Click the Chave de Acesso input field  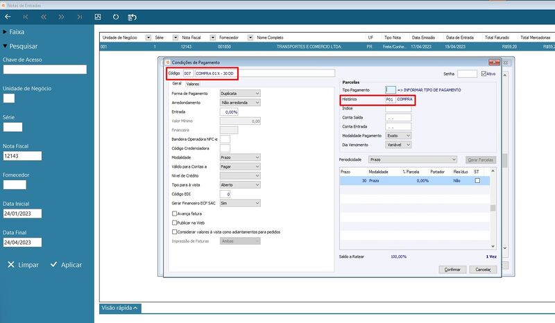tap(45, 69)
